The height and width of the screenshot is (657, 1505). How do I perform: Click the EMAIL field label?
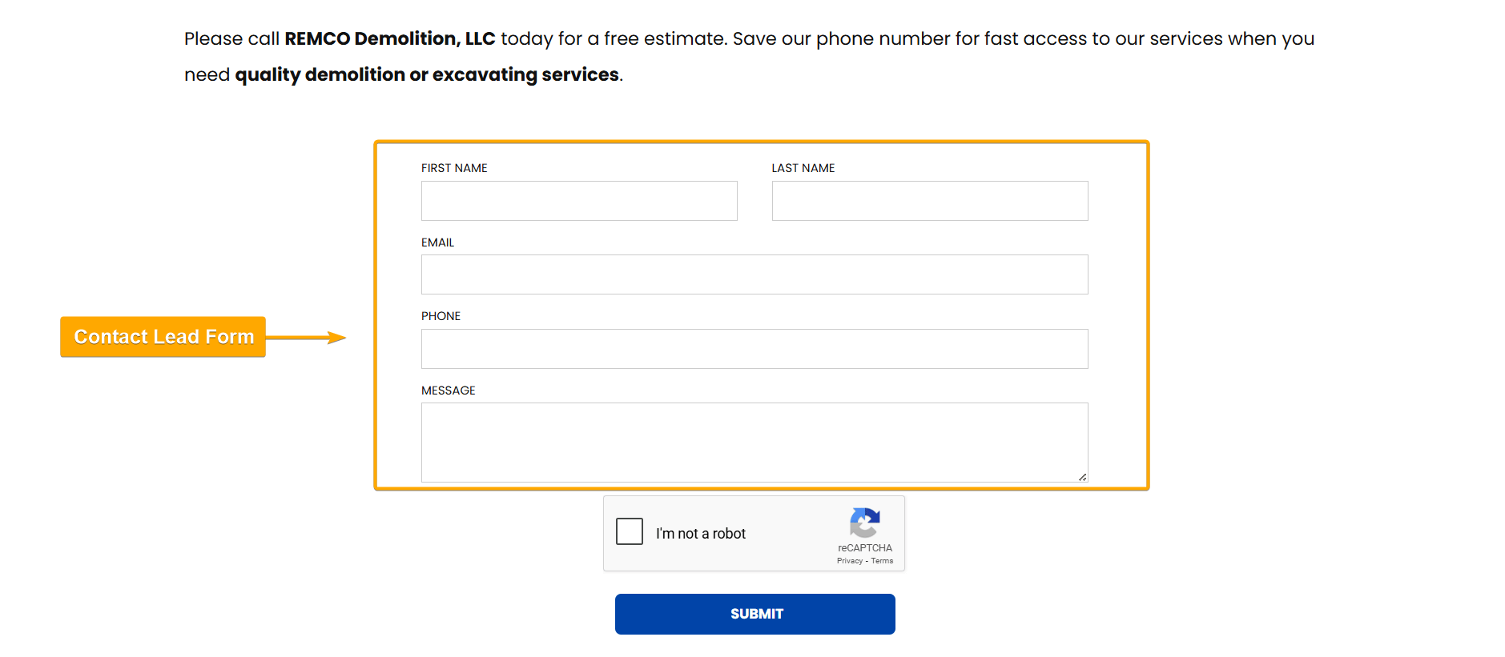click(x=437, y=242)
